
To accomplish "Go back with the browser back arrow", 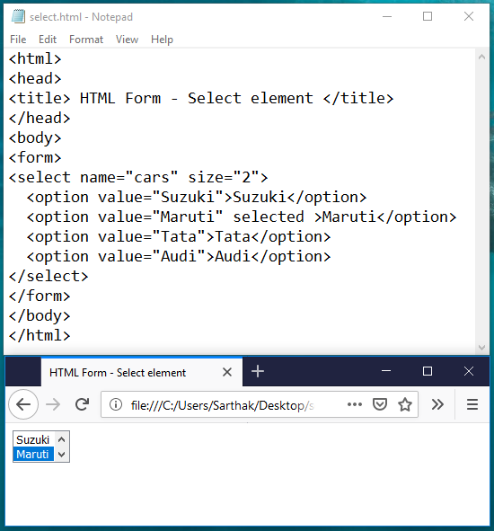I will click(x=23, y=404).
